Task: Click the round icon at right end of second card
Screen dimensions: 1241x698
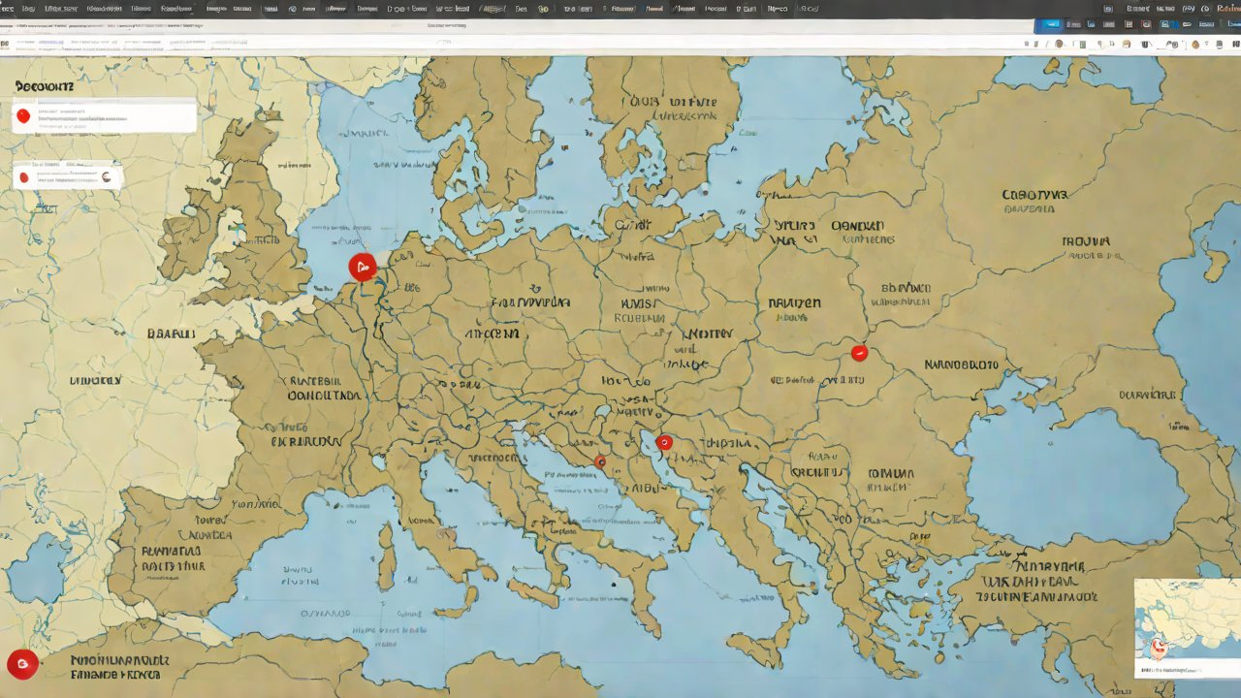Action: click(108, 177)
